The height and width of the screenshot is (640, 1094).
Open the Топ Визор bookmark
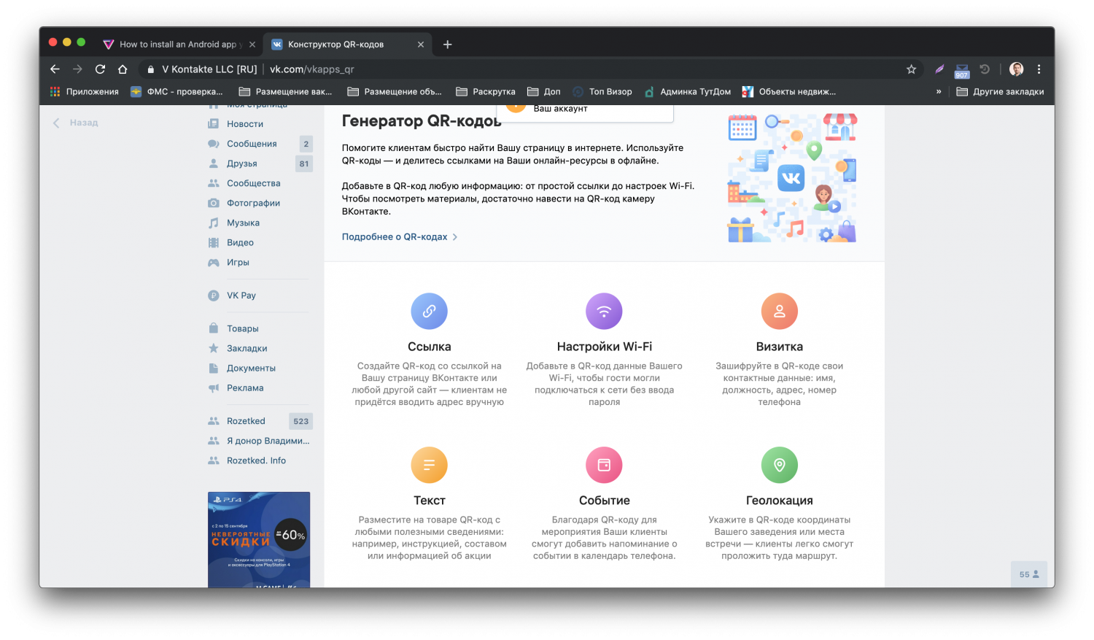tap(602, 92)
